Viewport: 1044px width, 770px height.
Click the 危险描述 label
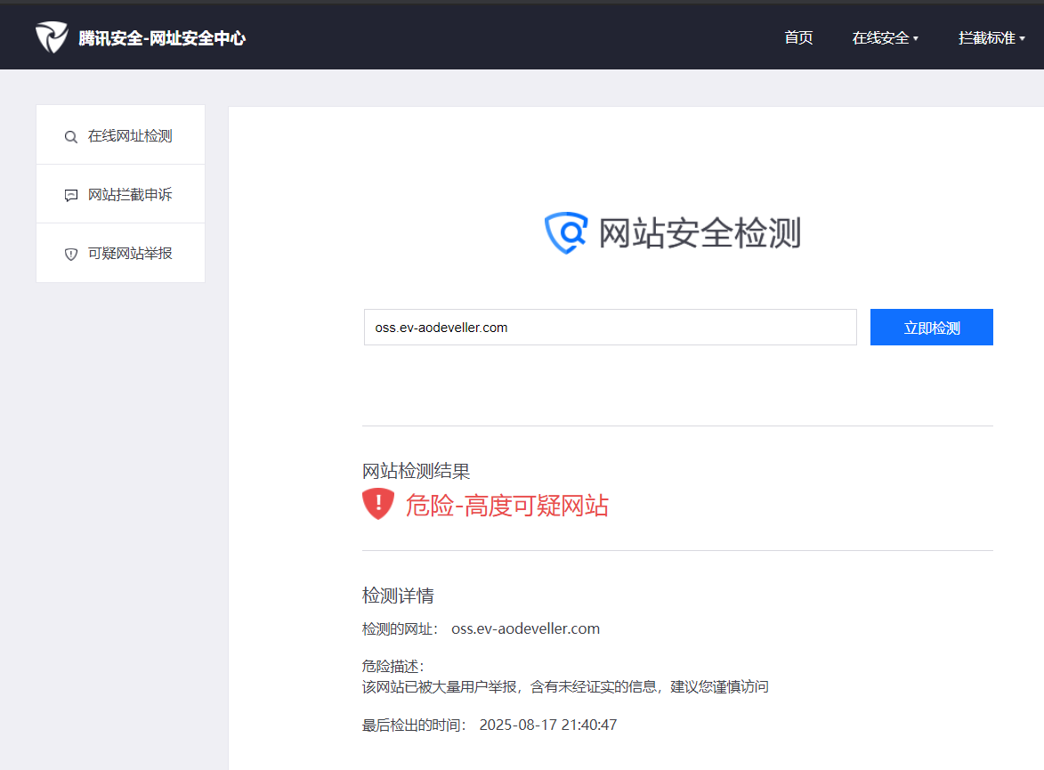pyautogui.click(x=393, y=666)
